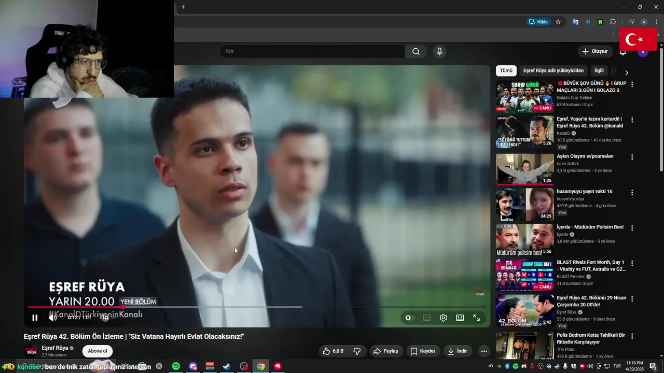Open the video player settings gear
Screen dimensions: 664x373
click(x=443, y=318)
